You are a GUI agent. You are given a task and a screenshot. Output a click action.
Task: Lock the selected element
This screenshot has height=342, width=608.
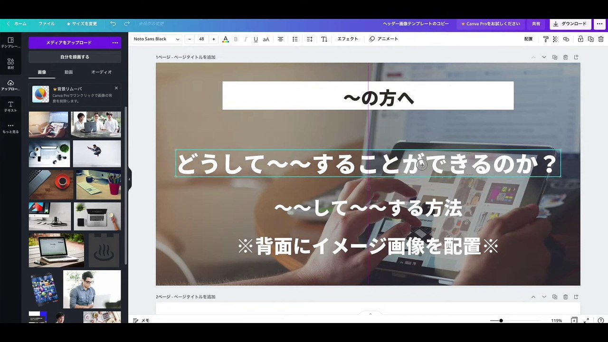click(580, 39)
